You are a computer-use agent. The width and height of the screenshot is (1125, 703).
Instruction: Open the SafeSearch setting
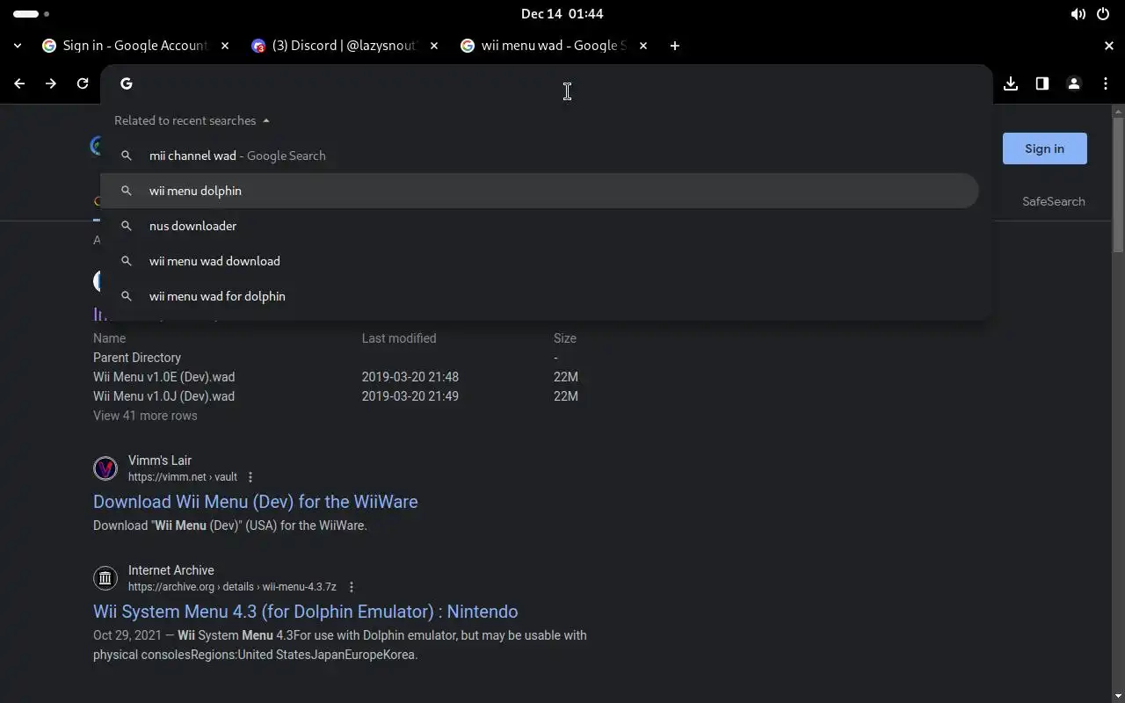1053,201
